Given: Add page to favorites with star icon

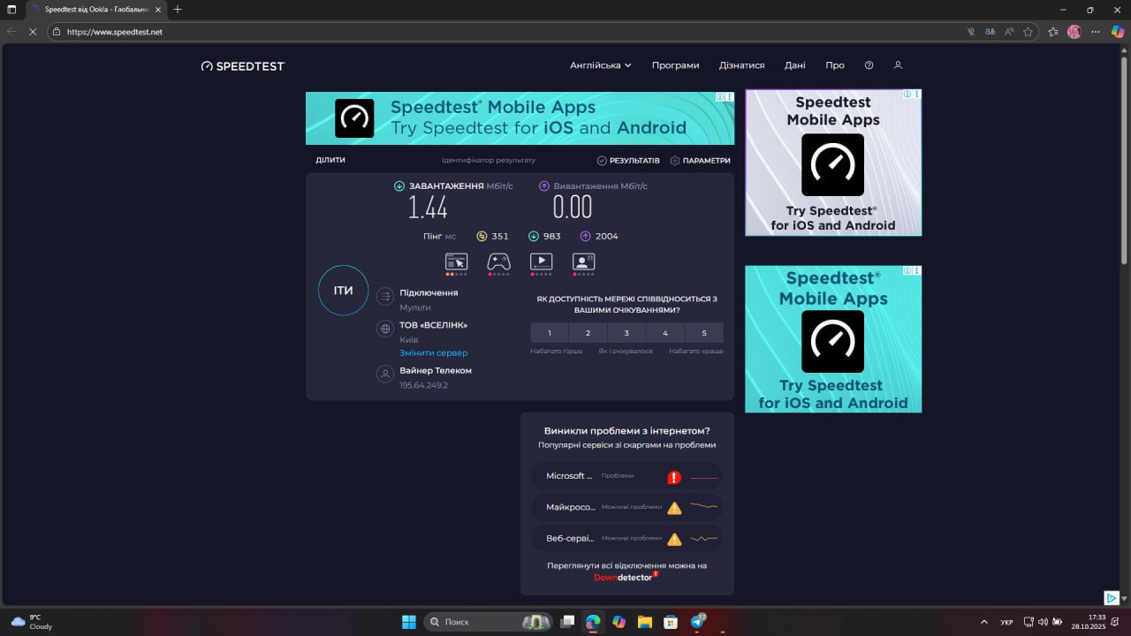Looking at the screenshot, I should 1028,32.
